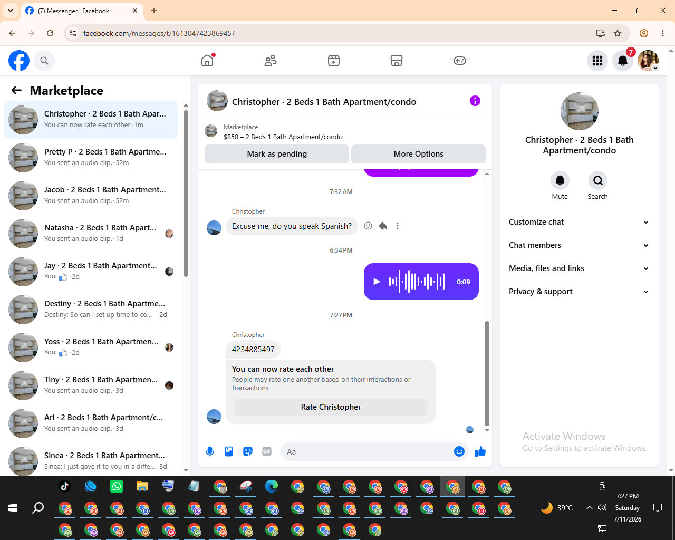
Task: Click message "Excuse me, do you speak Spanish?"
Action: (x=292, y=226)
